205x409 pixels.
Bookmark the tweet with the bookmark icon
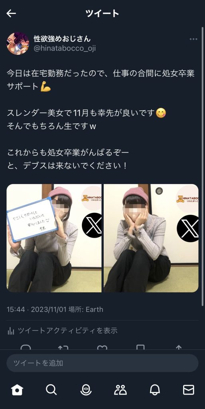(140, 347)
